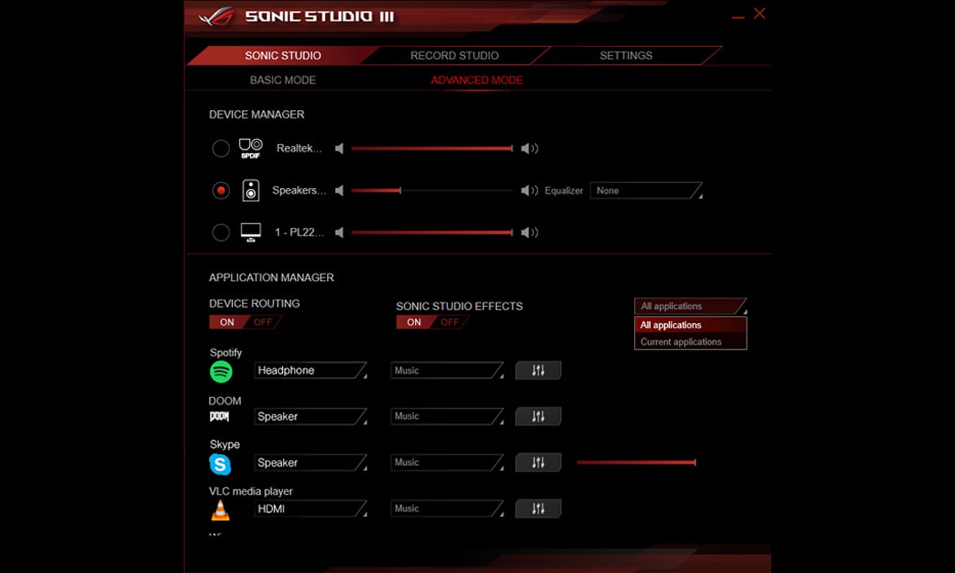Click the max volume icon for Speakers

click(x=529, y=191)
